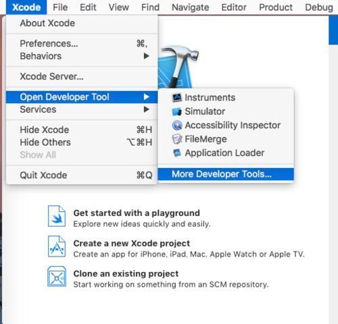Click the new Xcode project blueprint icon
Screen dimensions: 338x324
[x=57, y=246]
